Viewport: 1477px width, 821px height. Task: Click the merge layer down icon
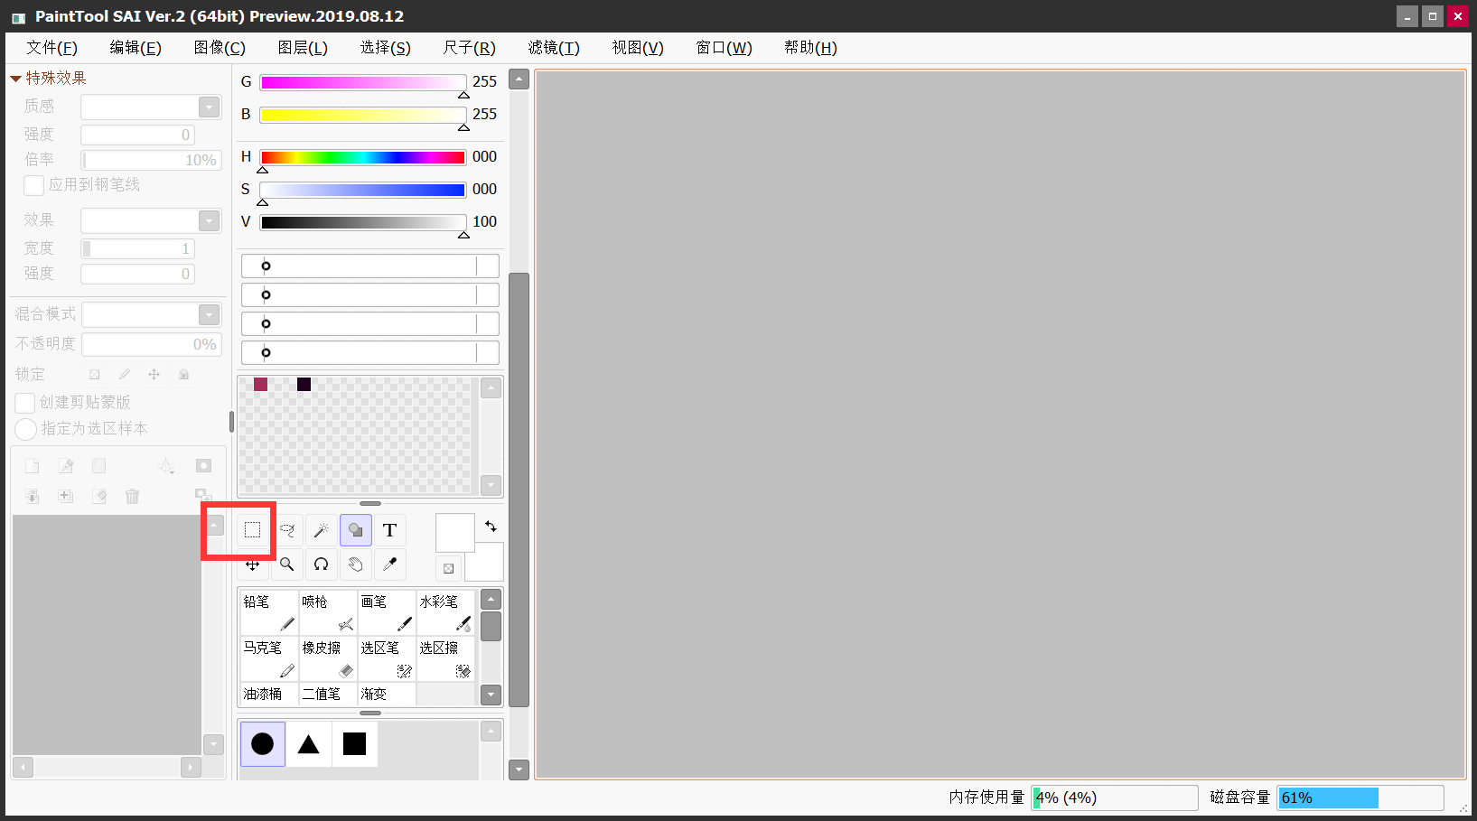click(33, 496)
